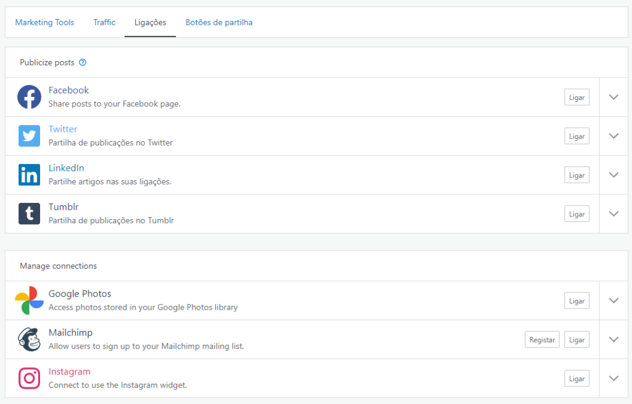
Task: Expand the Instagram row chevron
Action: tap(613, 378)
